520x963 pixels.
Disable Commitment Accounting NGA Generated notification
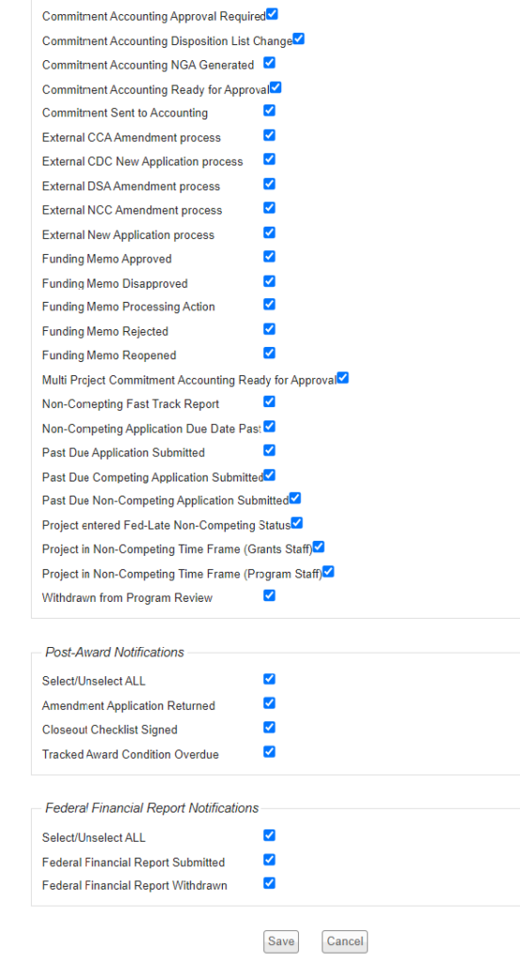(270, 63)
